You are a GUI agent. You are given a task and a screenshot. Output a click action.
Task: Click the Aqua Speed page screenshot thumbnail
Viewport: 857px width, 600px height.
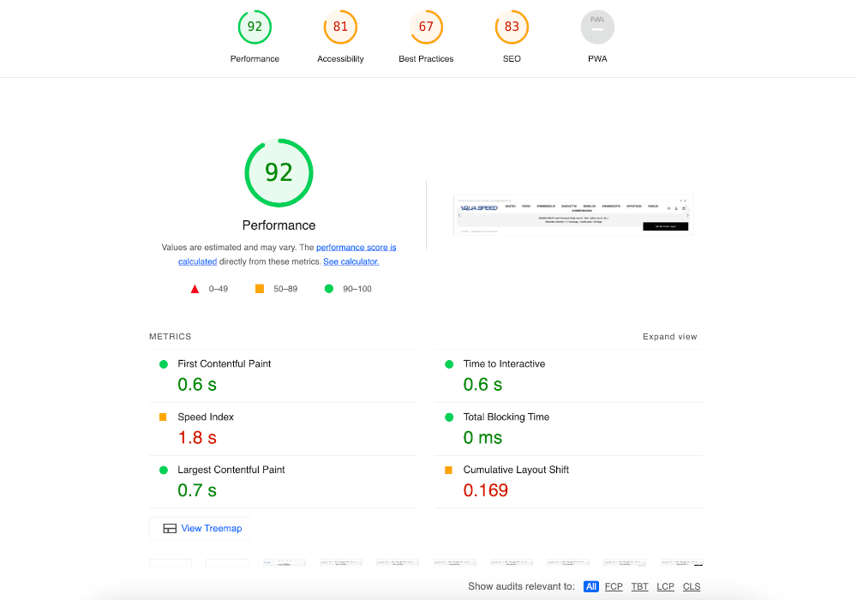coord(572,214)
